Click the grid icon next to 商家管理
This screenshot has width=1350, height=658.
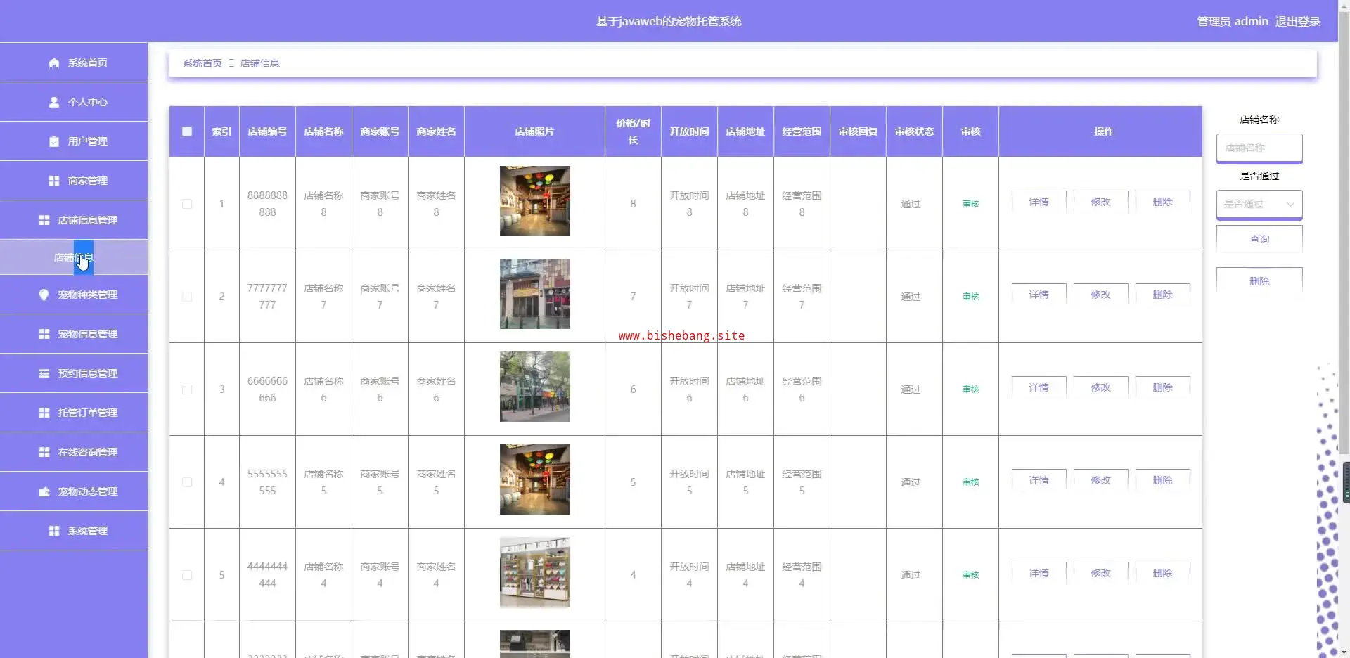54,181
